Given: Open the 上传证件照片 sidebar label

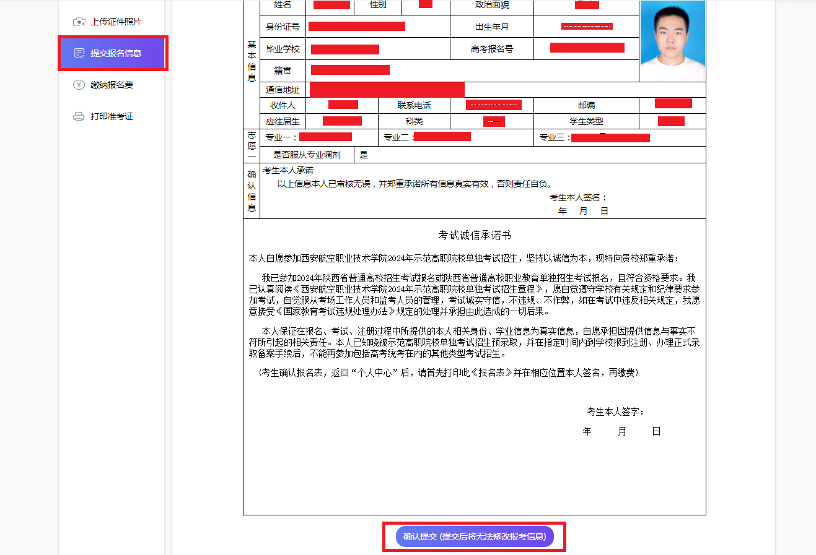Looking at the screenshot, I should click(116, 22).
